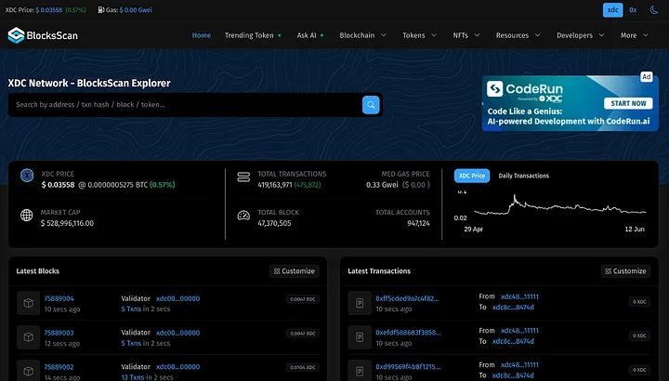
Task: Click the Total Transactions server icon
Action: (243, 177)
